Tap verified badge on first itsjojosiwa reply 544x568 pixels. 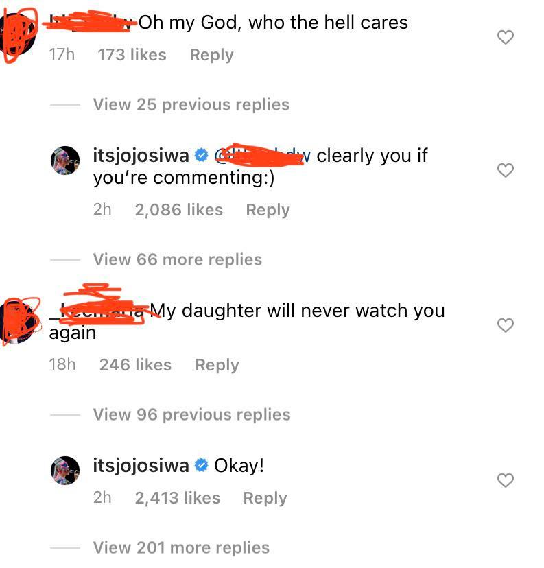click(202, 156)
